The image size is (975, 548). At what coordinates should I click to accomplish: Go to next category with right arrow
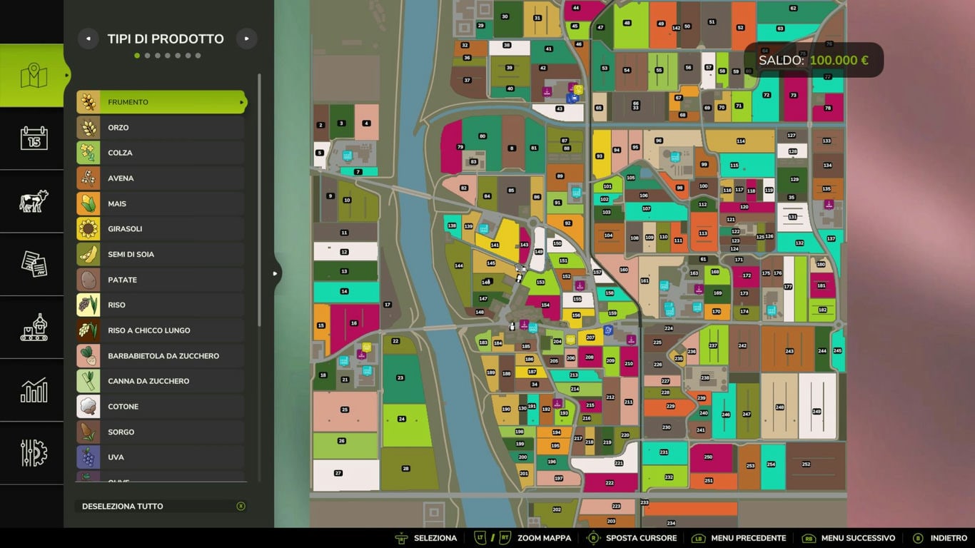coord(246,39)
